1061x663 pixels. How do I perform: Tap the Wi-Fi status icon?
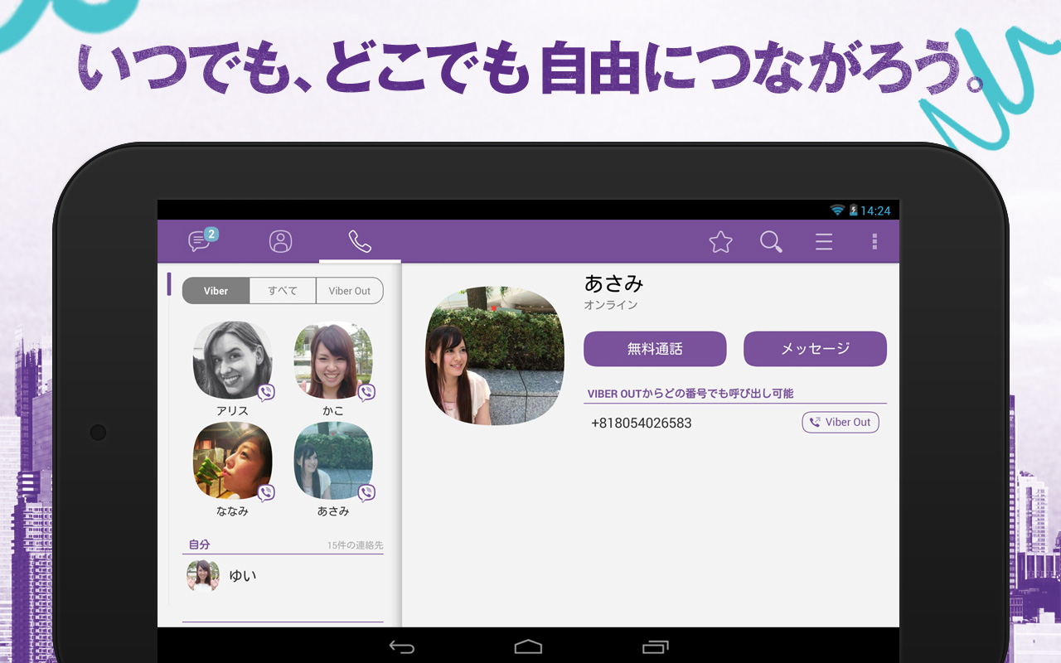point(837,211)
